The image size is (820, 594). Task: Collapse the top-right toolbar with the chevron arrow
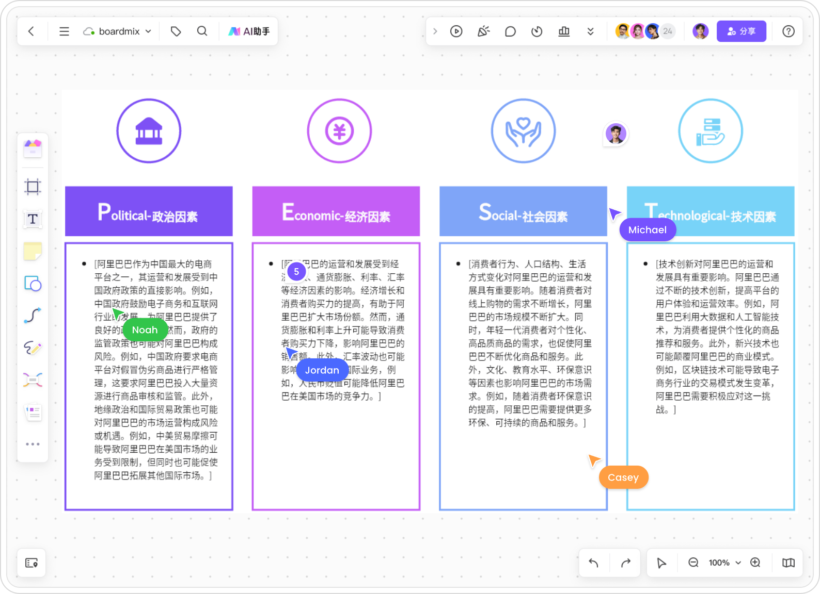coord(435,31)
